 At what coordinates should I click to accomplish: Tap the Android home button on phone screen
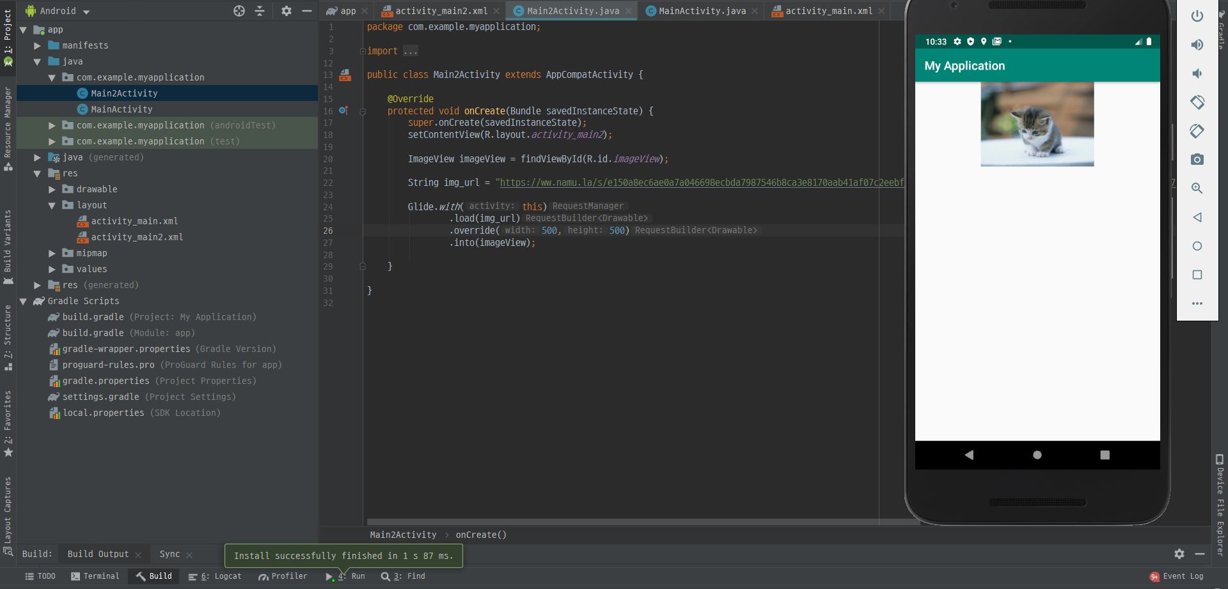click(1037, 455)
